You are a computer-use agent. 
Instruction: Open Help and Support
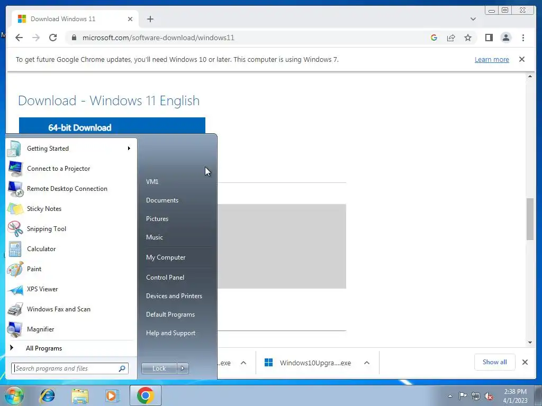pyautogui.click(x=171, y=333)
